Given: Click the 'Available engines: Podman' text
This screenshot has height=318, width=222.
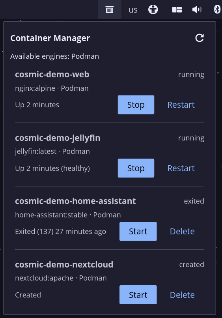Looking at the screenshot, I should coord(54,56).
